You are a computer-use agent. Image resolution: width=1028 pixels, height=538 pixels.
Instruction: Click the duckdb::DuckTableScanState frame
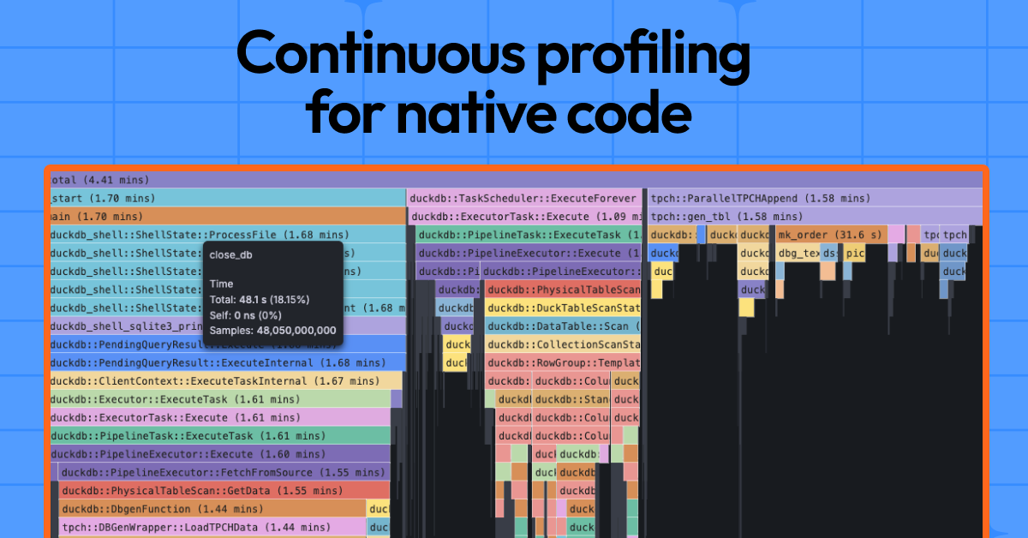pos(562,308)
